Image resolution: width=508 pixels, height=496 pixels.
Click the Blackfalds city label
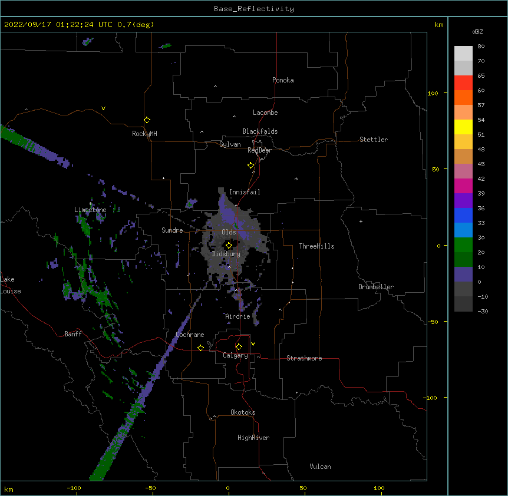(x=260, y=131)
